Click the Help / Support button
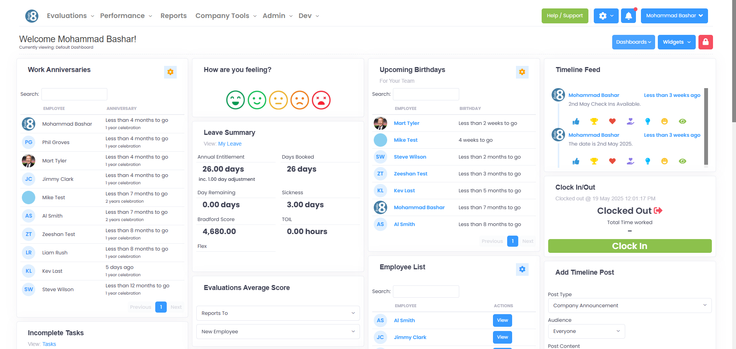The image size is (736, 349). [565, 16]
